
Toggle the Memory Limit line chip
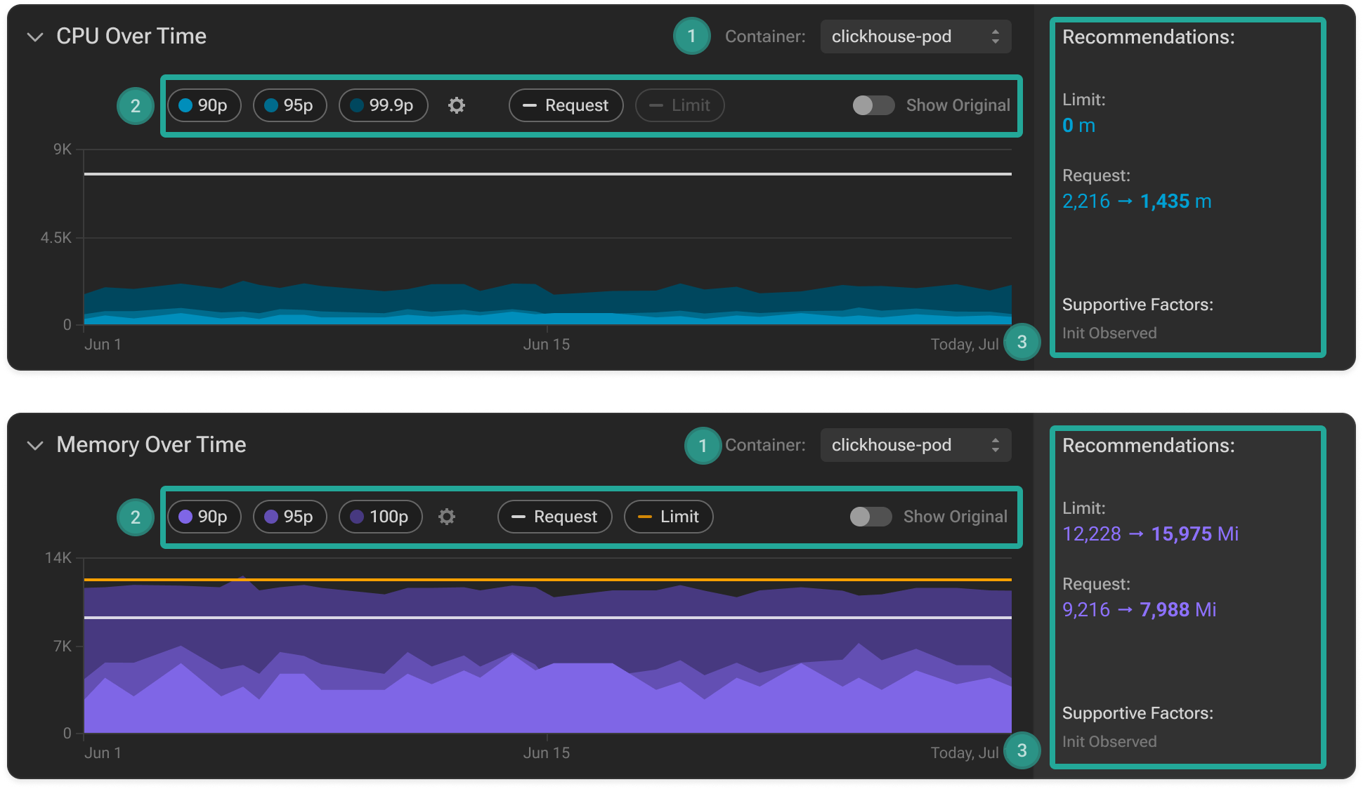click(668, 517)
